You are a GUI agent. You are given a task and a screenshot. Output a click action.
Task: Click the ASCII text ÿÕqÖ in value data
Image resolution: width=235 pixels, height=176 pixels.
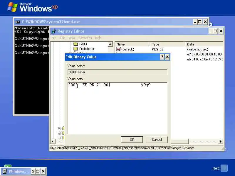point(146,85)
